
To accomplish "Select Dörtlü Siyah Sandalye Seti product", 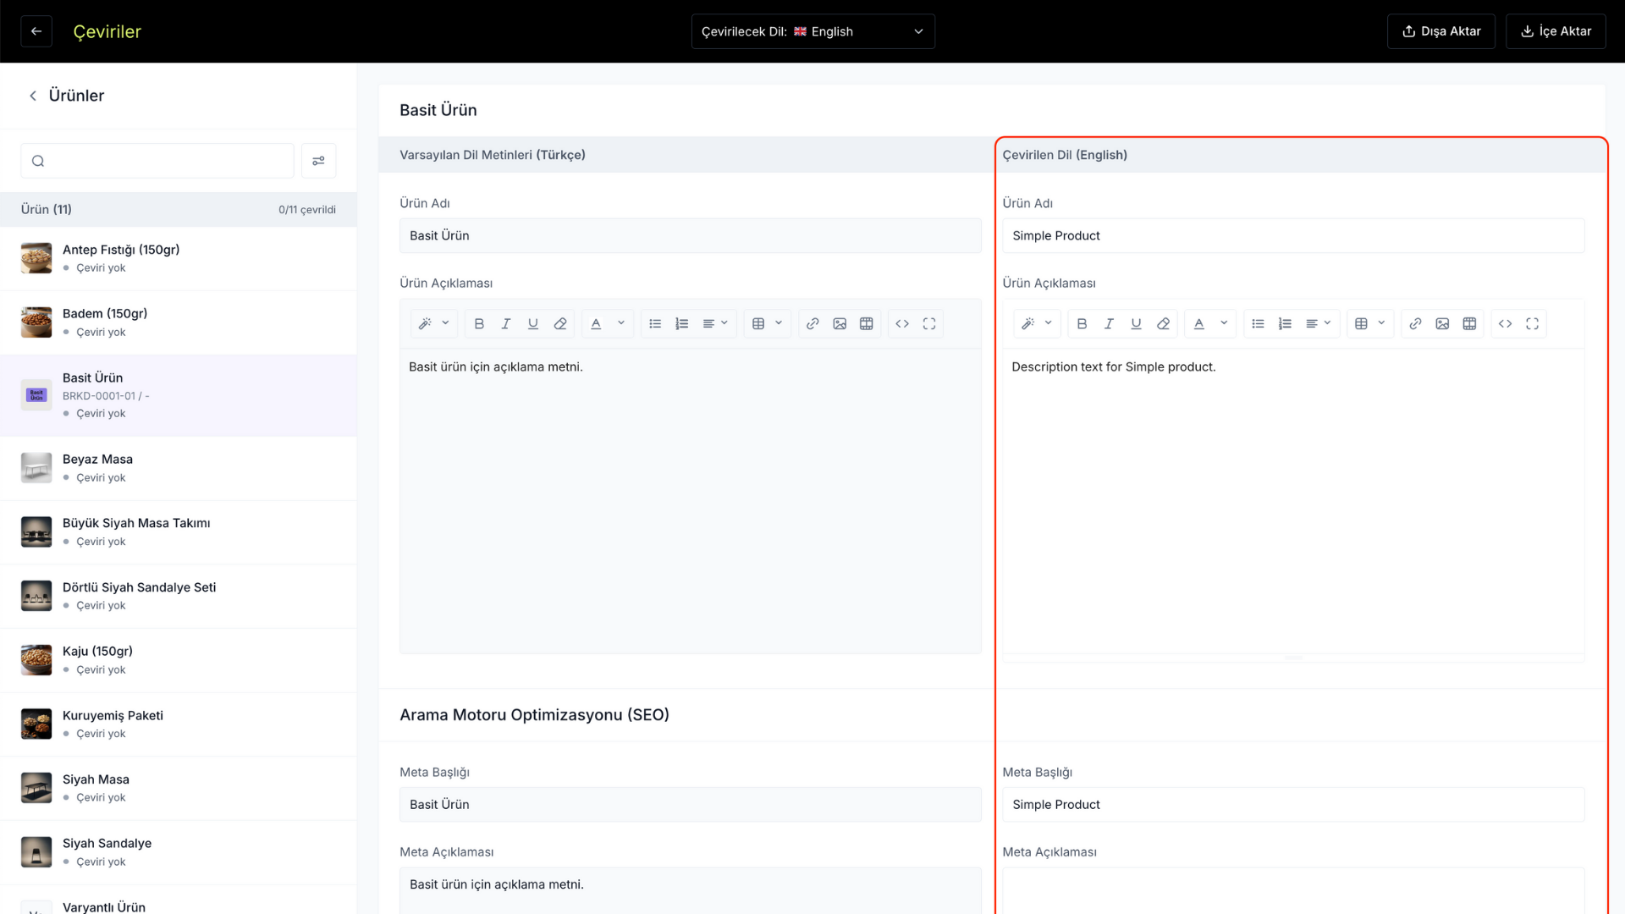I will 178,596.
